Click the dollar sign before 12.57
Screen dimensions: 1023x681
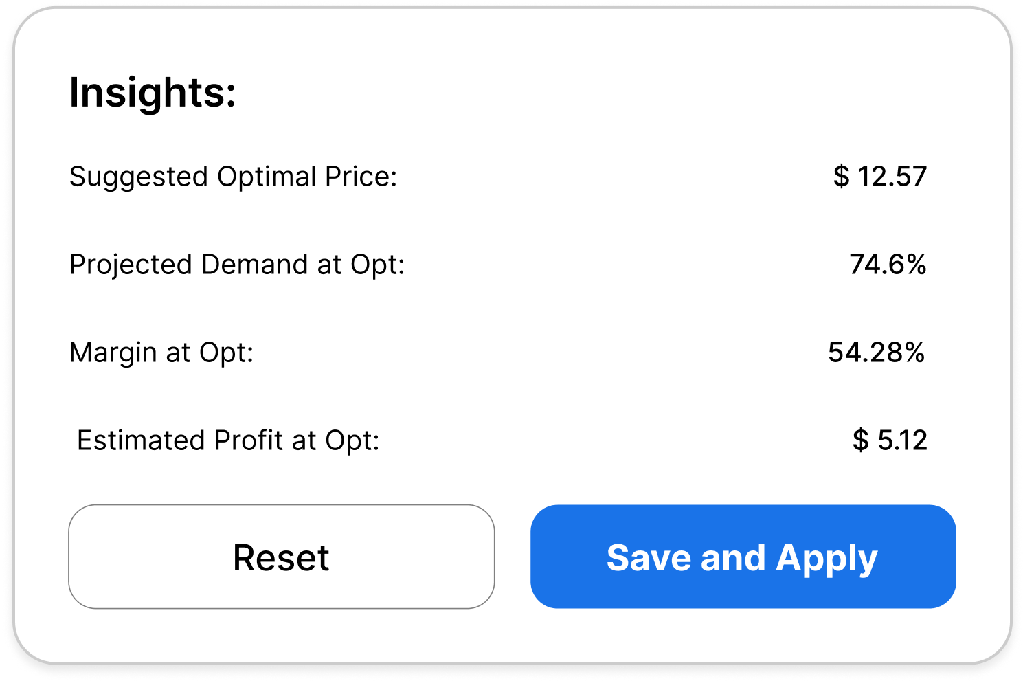841,177
